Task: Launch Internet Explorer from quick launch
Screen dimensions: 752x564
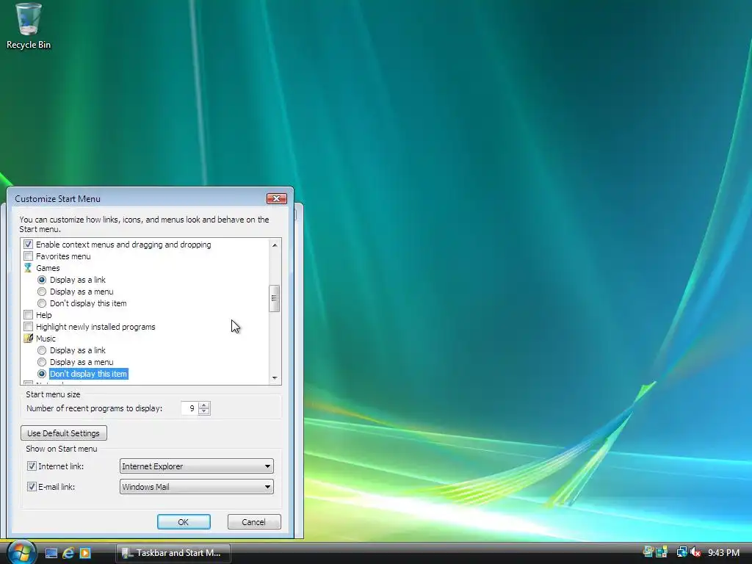Action: tap(68, 553)
